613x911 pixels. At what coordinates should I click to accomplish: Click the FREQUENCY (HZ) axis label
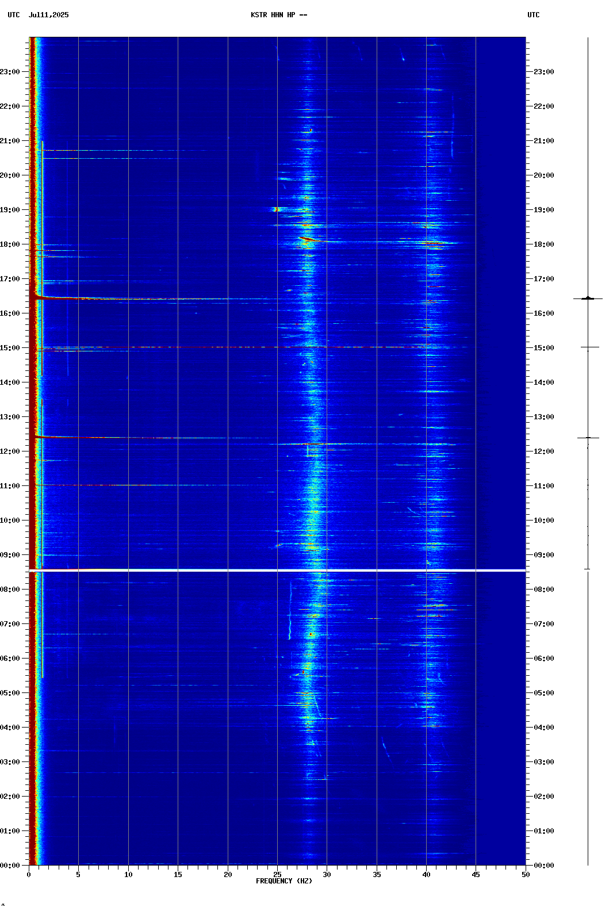coord(284,881)
